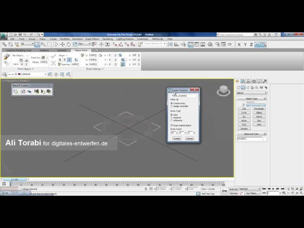Click the Angle Snap toggle icon
Screen dimensions: 304x228
click(x=121, y=45)
